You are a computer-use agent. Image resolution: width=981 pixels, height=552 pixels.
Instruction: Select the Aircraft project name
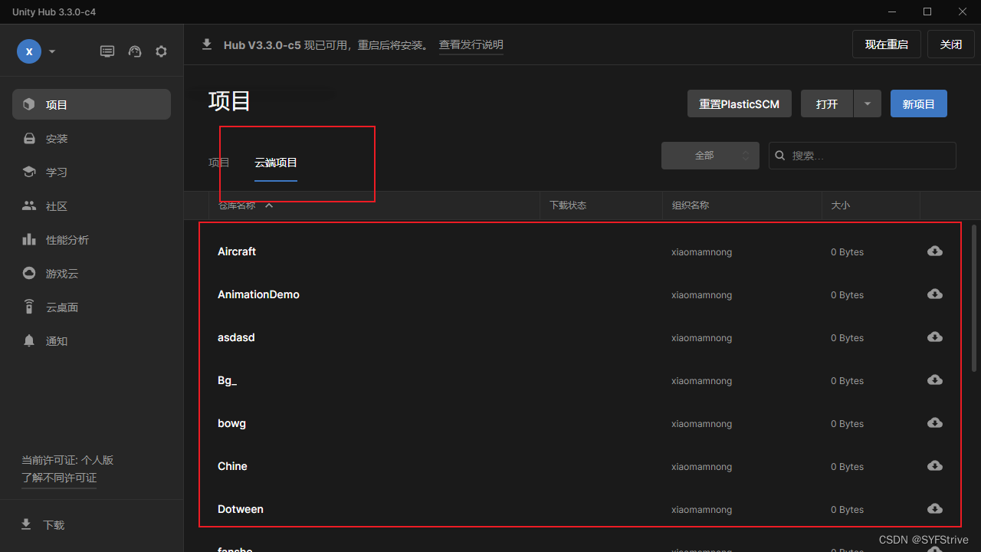point(237,251)
